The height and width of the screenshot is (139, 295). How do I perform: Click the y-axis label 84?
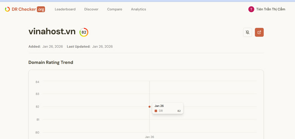[37, 82]
